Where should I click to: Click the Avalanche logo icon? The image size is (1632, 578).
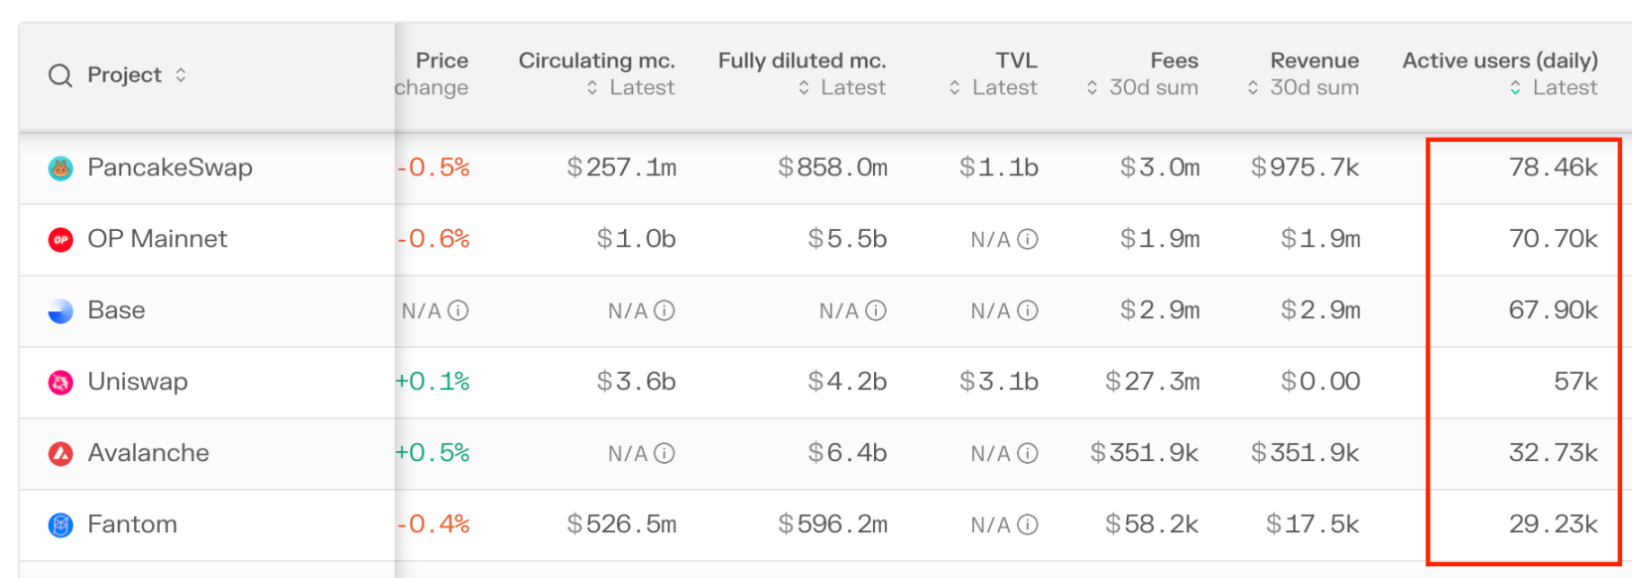click(x=61, y=454)
